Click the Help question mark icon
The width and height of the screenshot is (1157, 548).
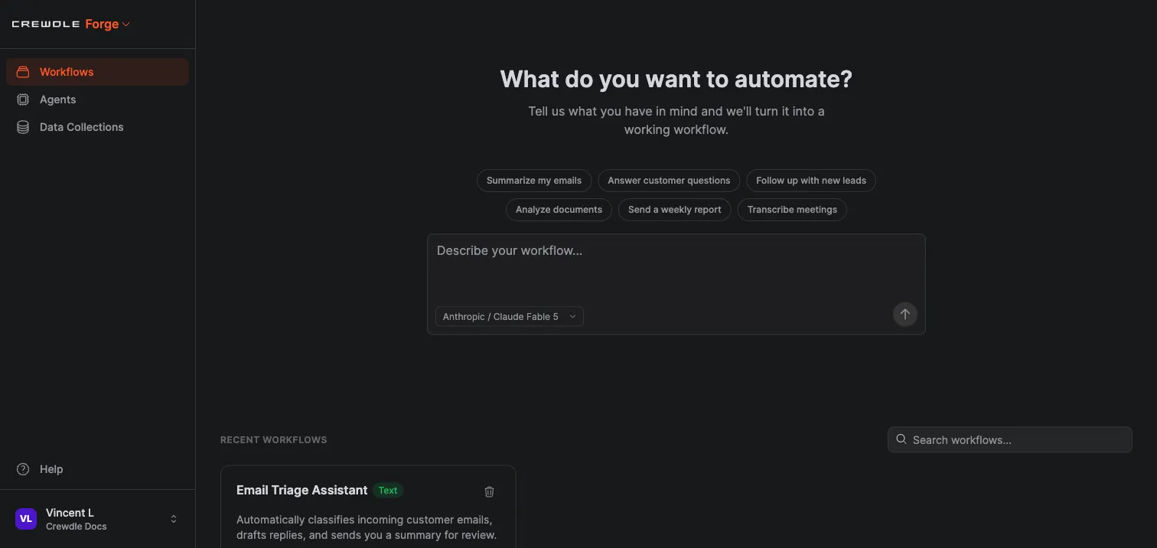pyautogui.click(x=23, y=469)
